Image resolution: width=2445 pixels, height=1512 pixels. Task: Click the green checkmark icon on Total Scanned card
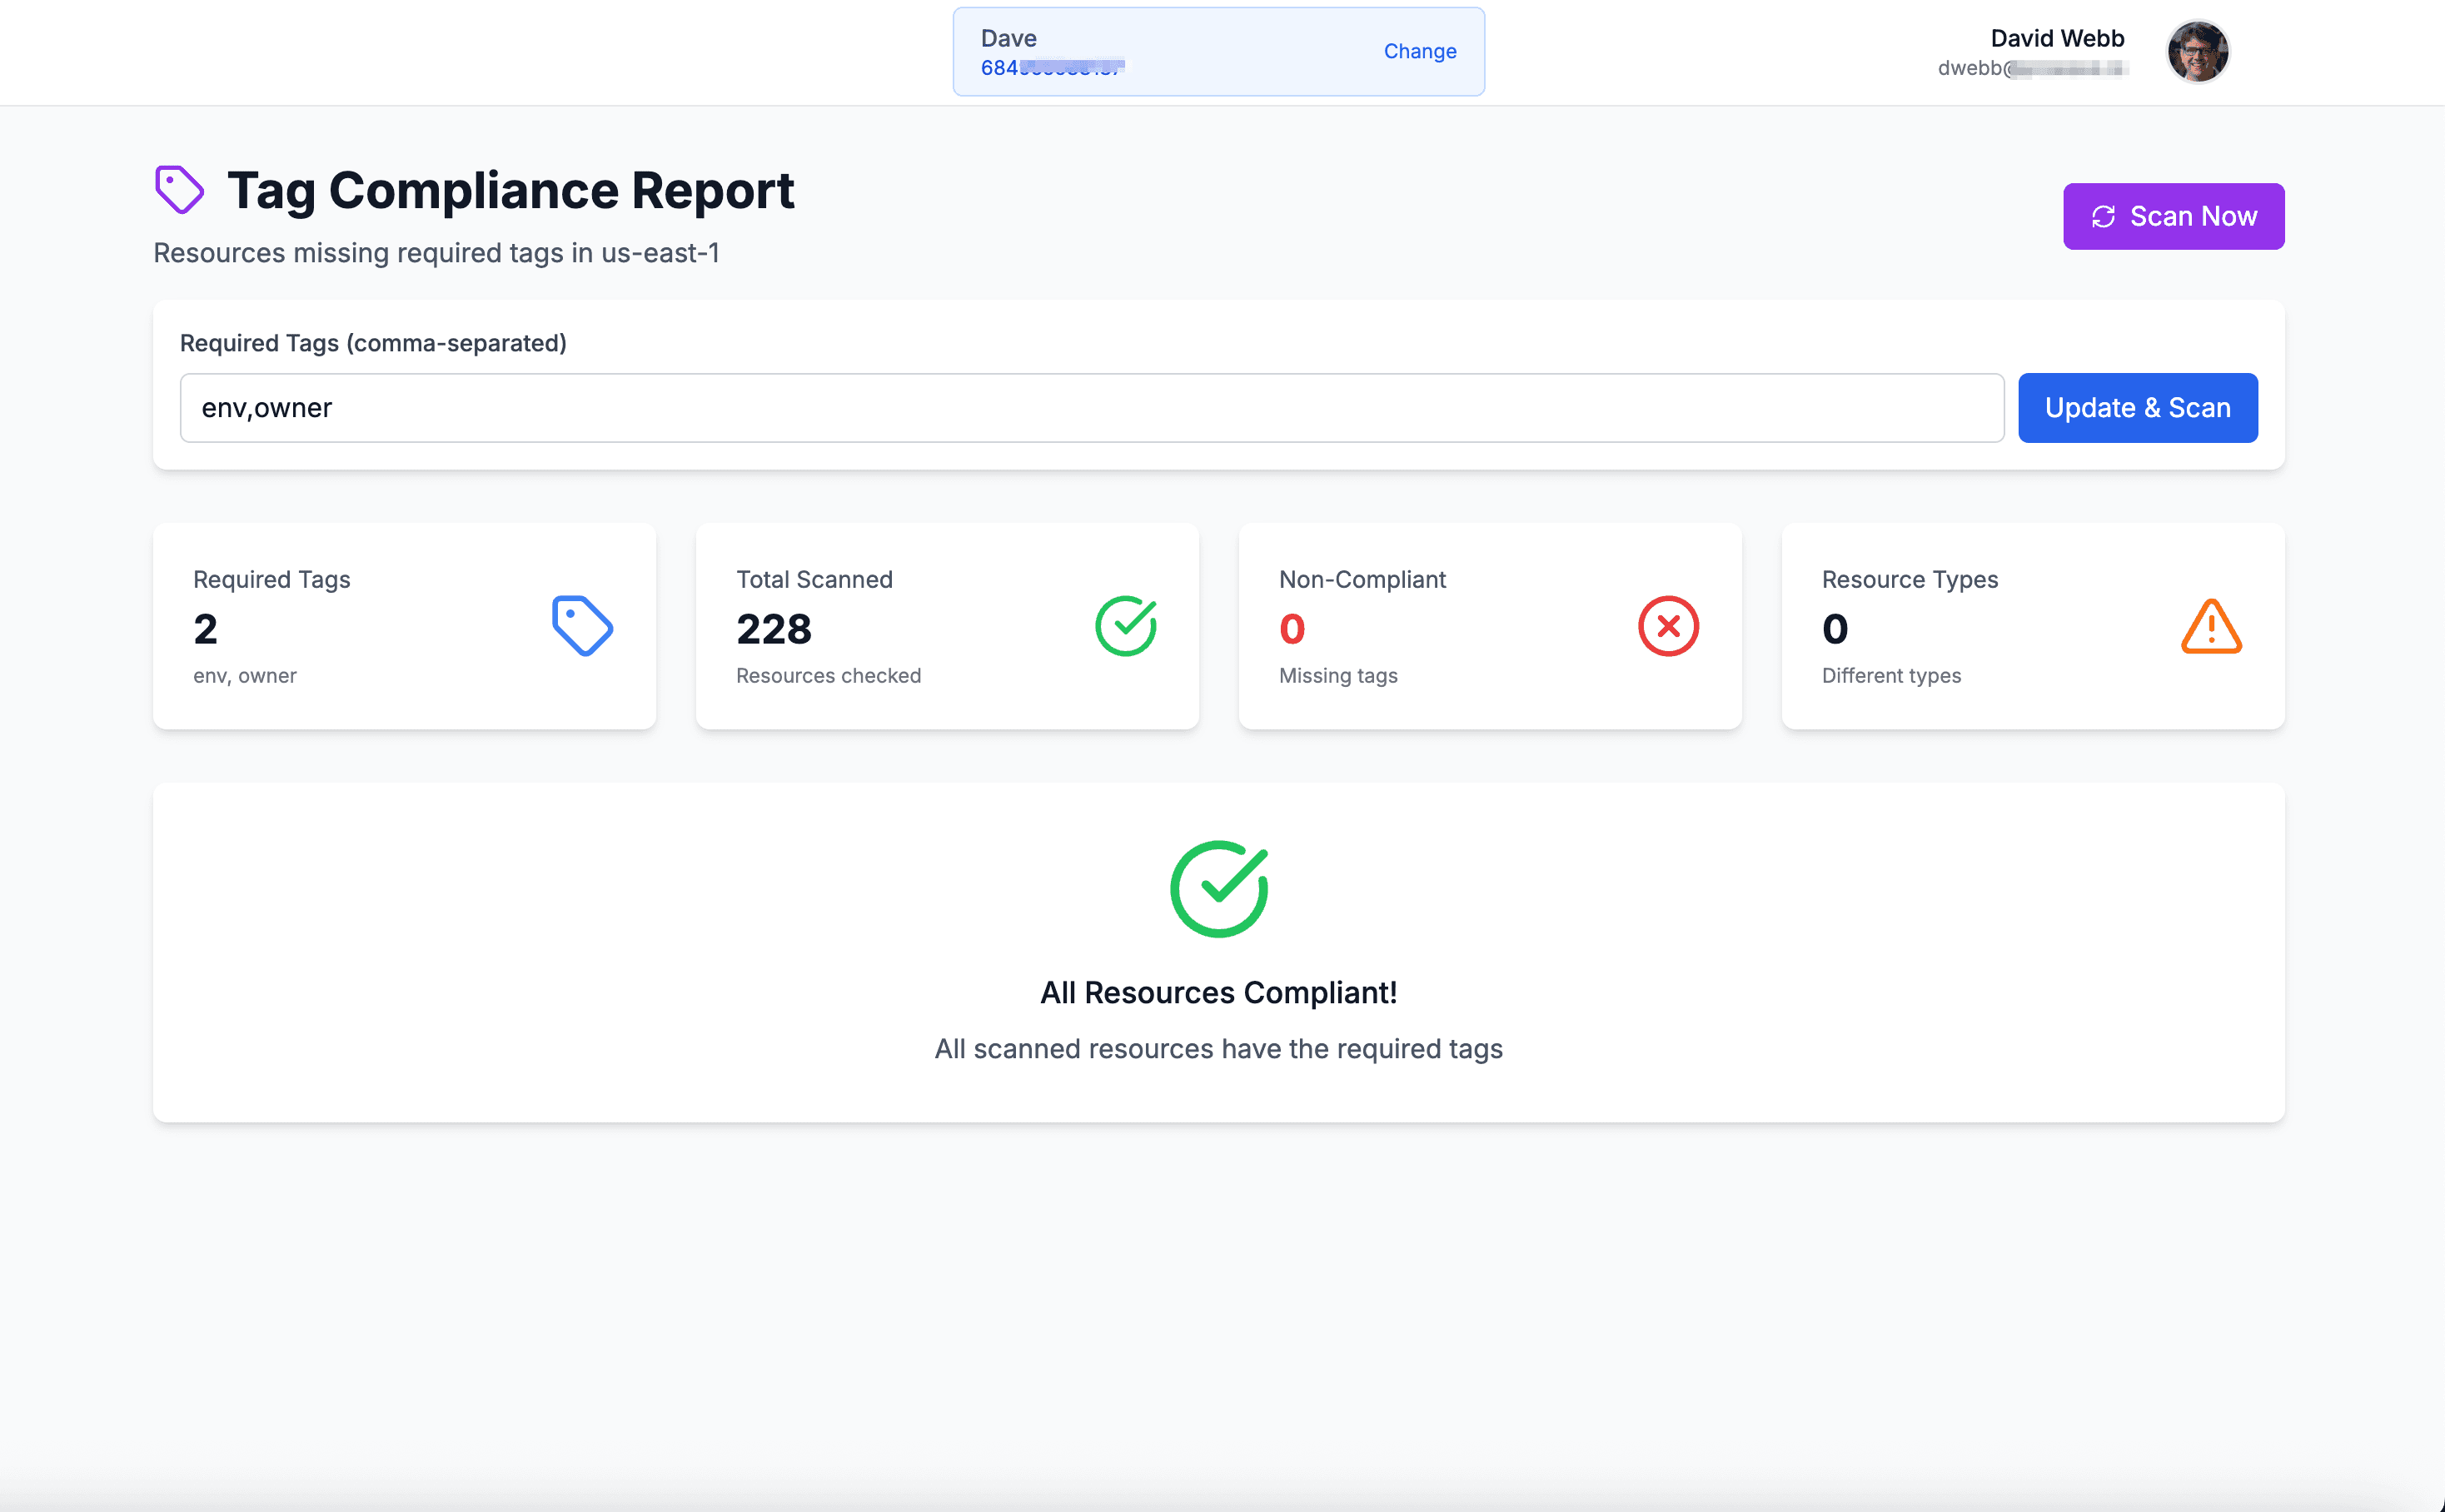(1126, 626)
